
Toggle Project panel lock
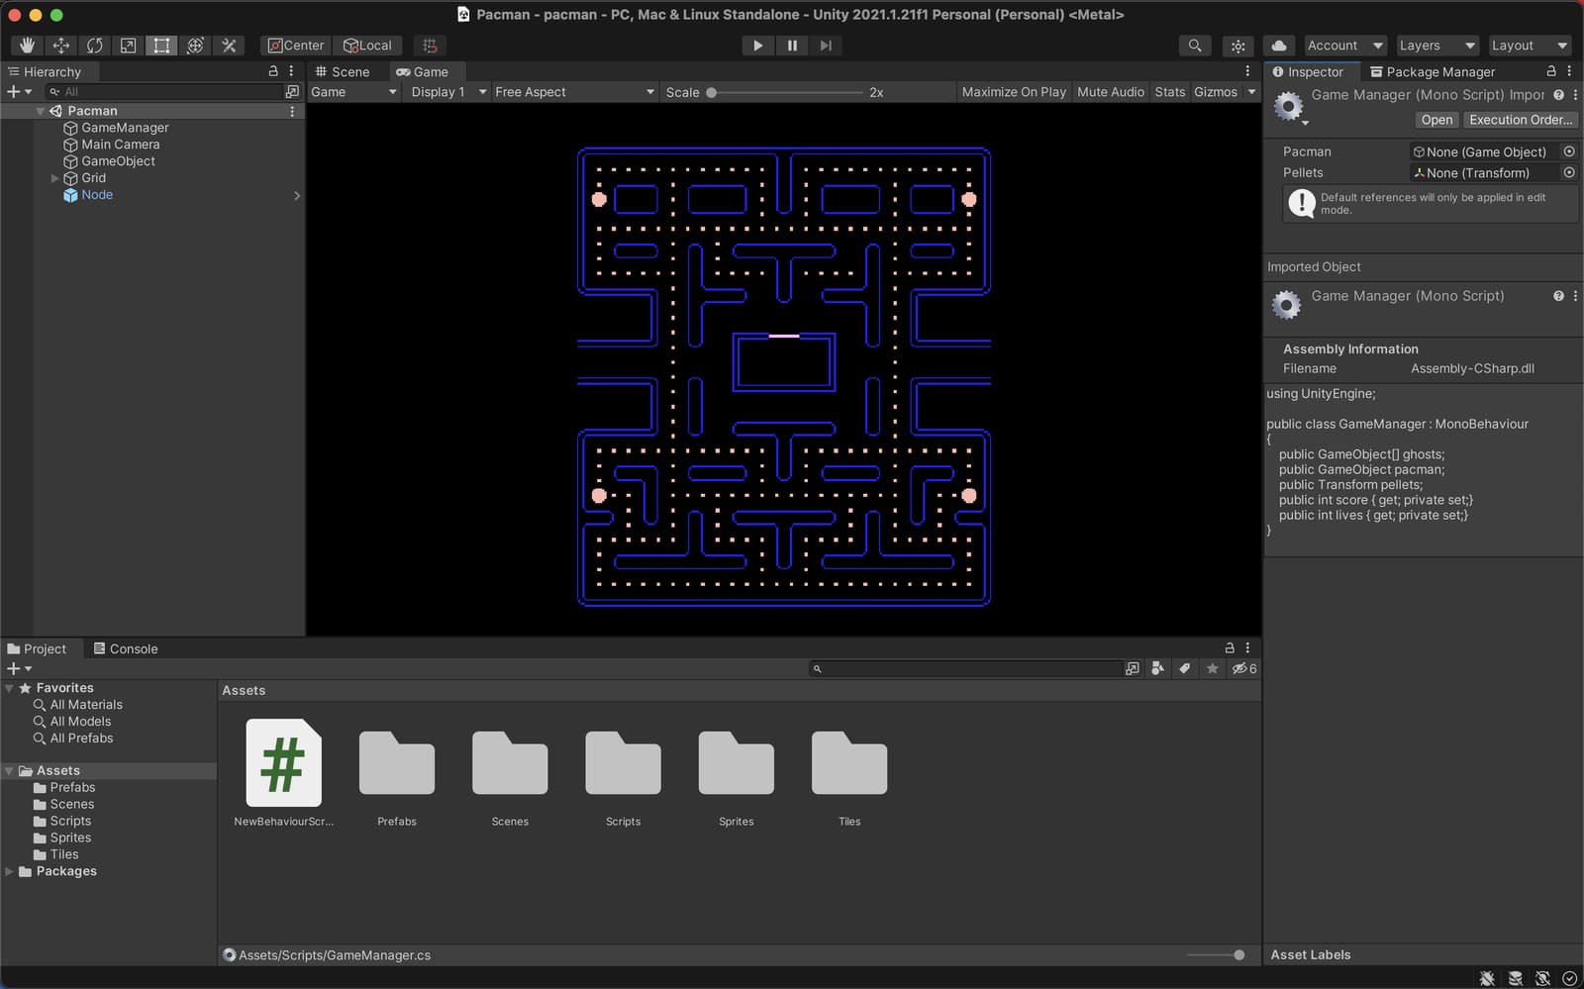coord(1230,647)
